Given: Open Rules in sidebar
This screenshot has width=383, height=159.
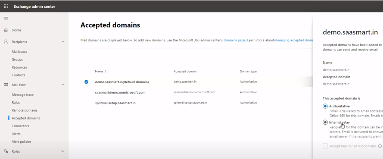Looking at the screenshot, I should pyautogui.click(x=16, y=102).
